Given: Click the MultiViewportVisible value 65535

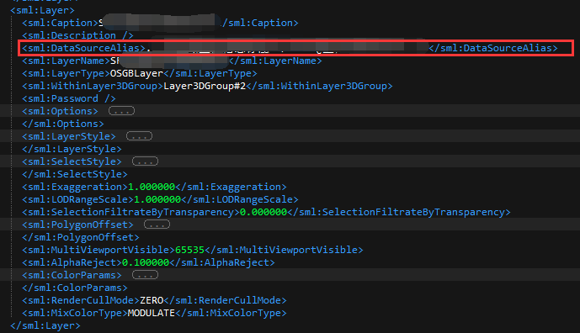Looking at the screenshot, I should point(189,250).
